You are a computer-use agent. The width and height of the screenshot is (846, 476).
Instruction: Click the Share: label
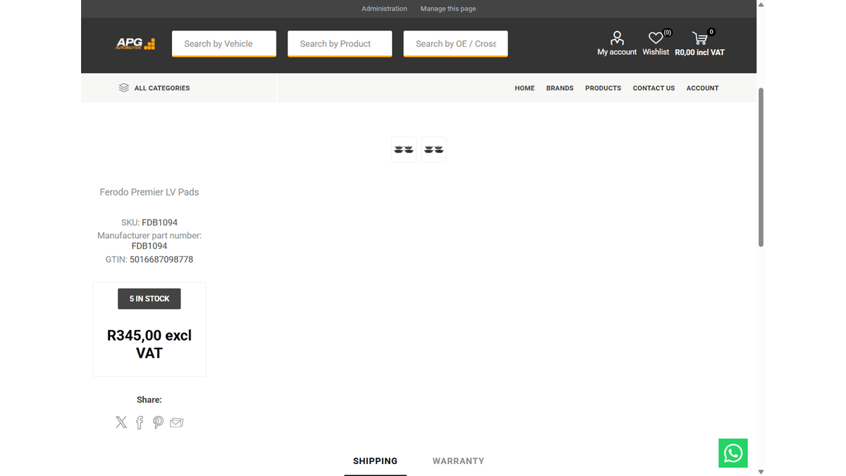[x=149, y=400]
